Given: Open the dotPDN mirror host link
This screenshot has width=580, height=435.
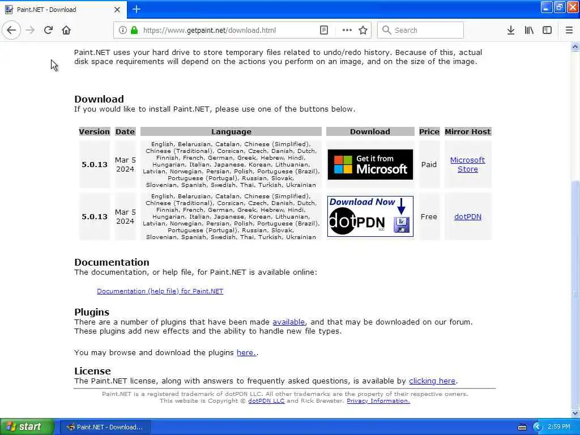Looking at the screenshot, I should (467, 217).
